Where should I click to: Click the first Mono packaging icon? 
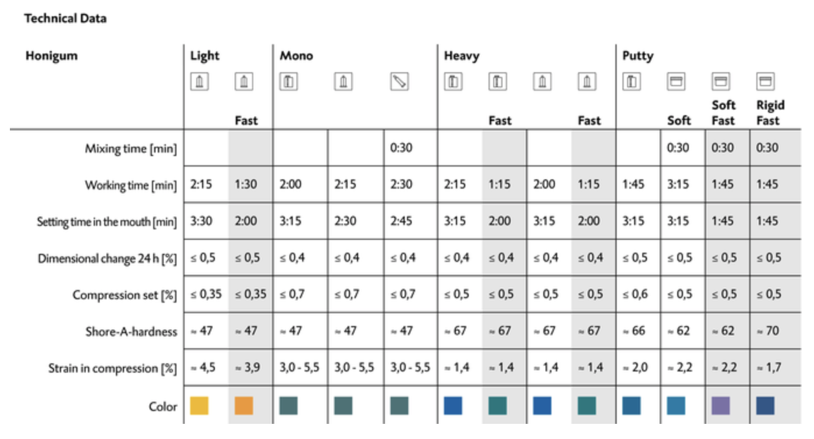289,82
